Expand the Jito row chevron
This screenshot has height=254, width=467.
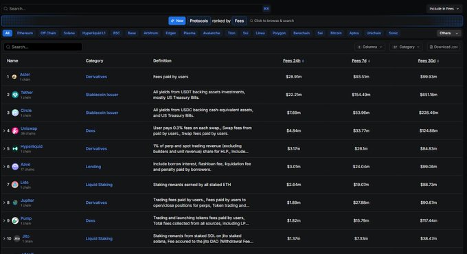4,238
